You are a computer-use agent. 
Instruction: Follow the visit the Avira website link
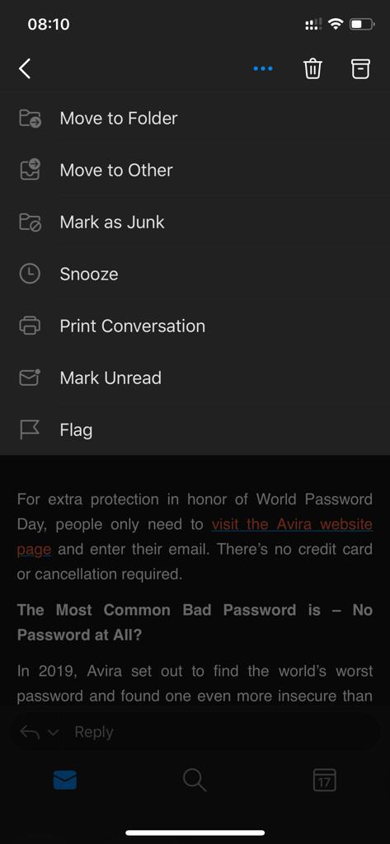click(x=292, y=523)
